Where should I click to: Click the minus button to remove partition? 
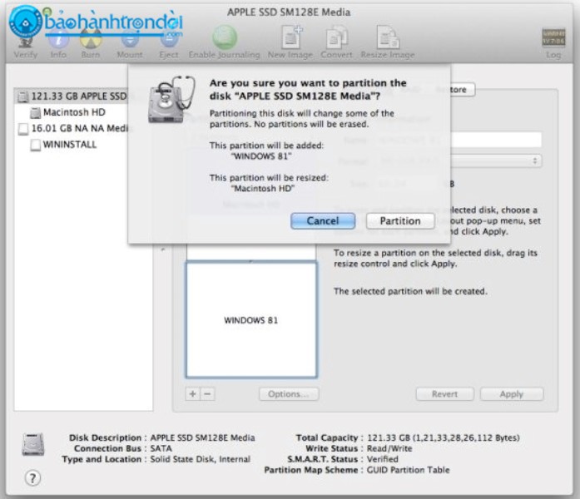207,394
